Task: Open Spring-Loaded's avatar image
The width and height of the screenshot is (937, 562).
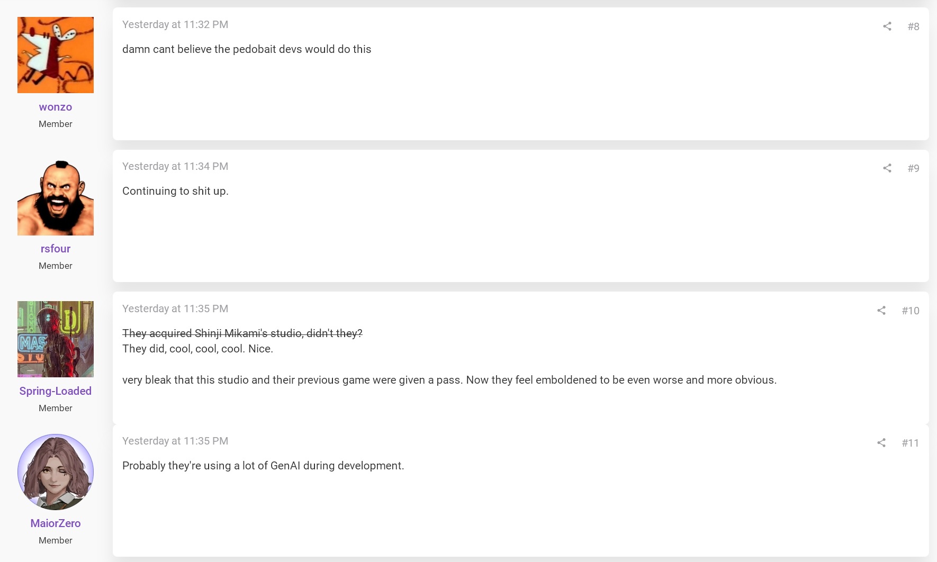Action: point(56,339)
